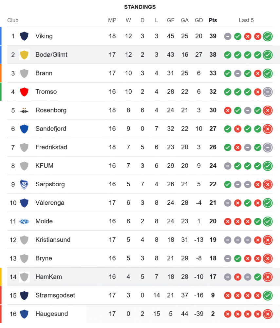Viewport: 280px width, 328px height.
Task: Select the HamKam table row name
Action: tap(48, 277)
